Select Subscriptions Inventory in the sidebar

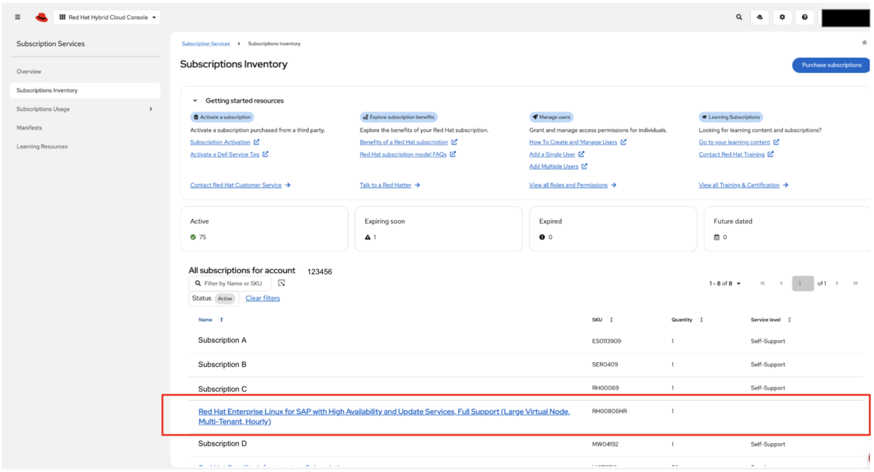point(85,90)
